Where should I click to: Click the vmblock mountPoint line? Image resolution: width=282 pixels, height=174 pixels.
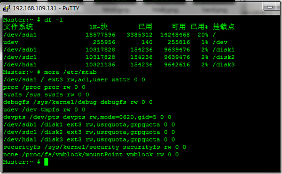click(91, 155)
